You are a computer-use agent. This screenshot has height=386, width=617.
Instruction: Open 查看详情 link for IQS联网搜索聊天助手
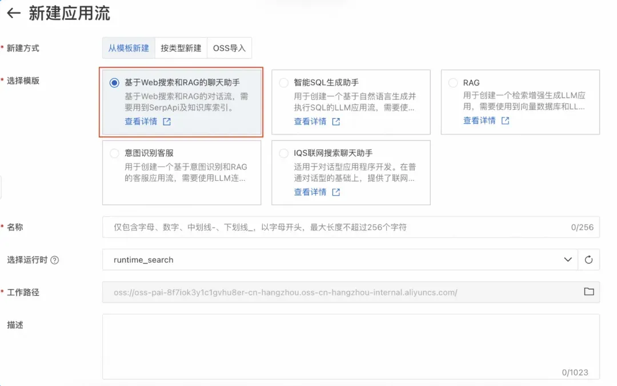pyautogui.click(x=310, y=192)
